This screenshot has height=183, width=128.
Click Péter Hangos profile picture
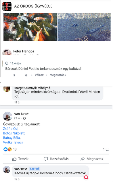click(7, 52)
